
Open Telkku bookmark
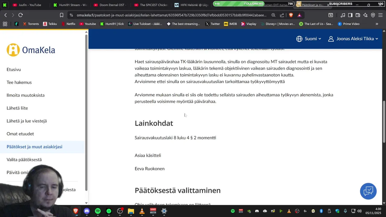pos(50,24)
